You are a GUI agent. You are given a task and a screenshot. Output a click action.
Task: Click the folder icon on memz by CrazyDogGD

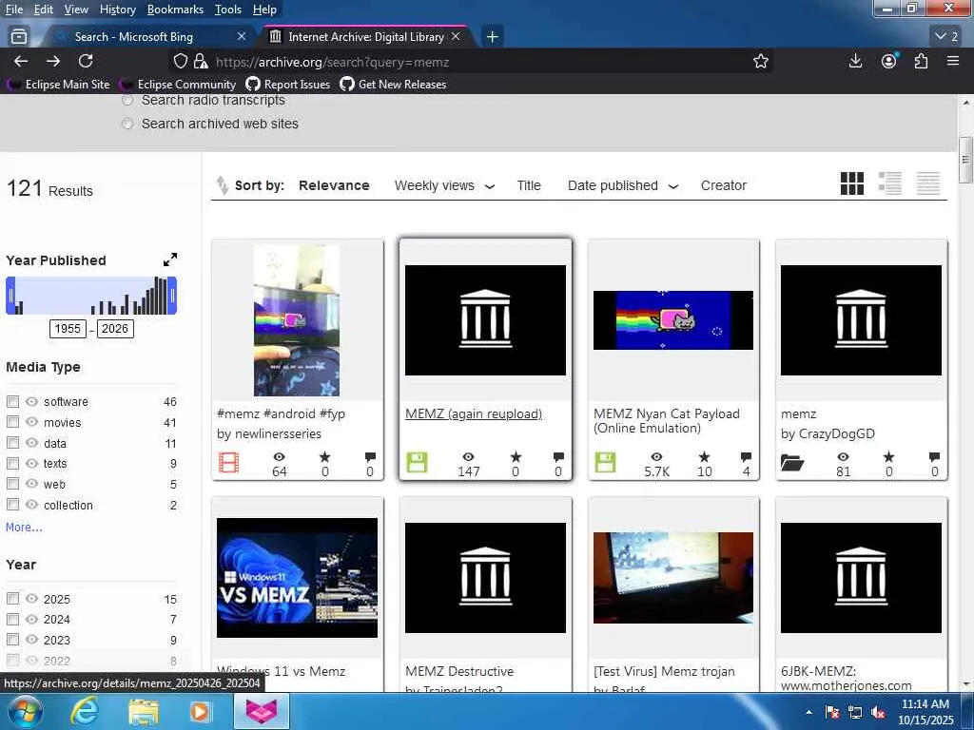[x=792, y=463]
